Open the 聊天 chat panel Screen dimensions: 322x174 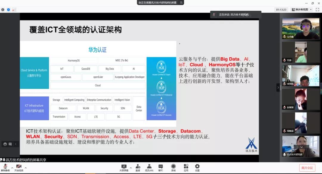[161, 167]
